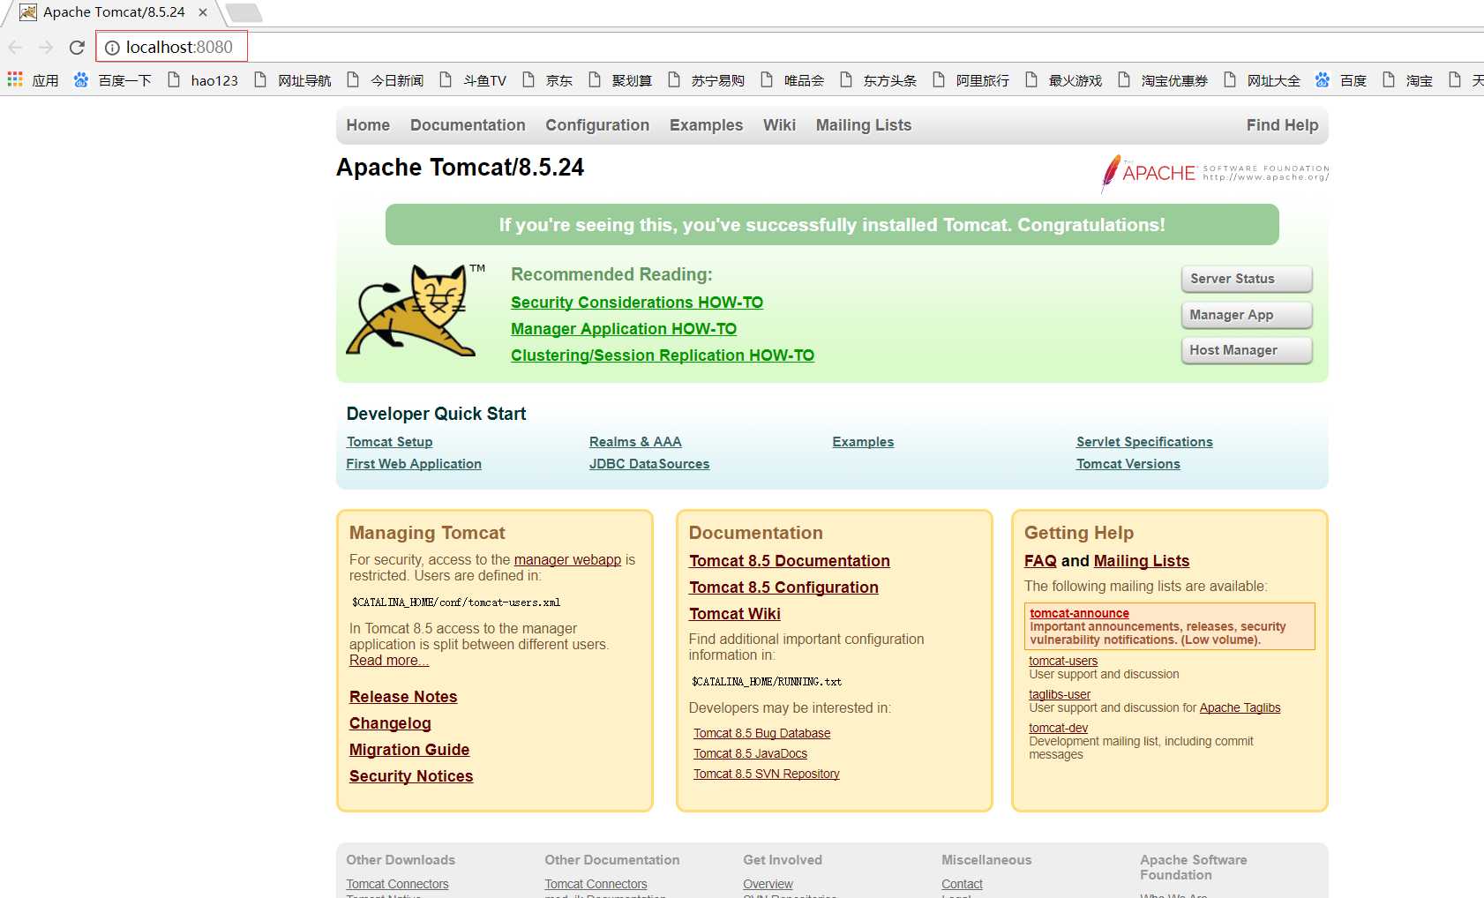Open Servlet Specifications link
Image resolution: width=1484 pixels, height=898 pixels.
(x=1144, y=442)
